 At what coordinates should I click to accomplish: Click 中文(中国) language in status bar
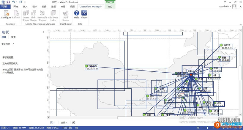tap(67, 128)
